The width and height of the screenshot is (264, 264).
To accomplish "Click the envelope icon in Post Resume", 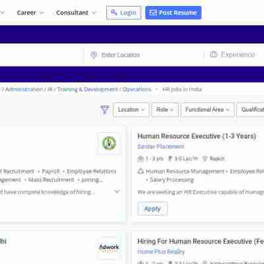I will pos(153,13).
